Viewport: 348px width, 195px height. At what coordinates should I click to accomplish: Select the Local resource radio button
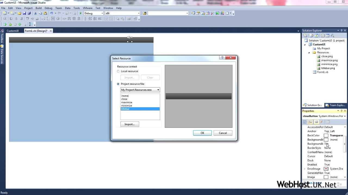coord(118,71)
